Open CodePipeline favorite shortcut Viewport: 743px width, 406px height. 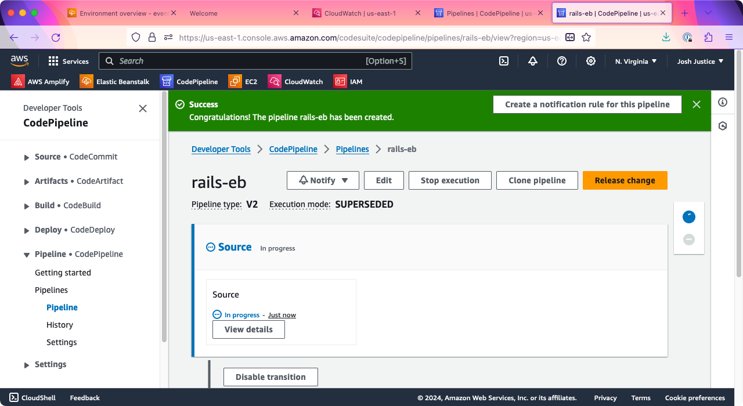[x=189, y=81]
